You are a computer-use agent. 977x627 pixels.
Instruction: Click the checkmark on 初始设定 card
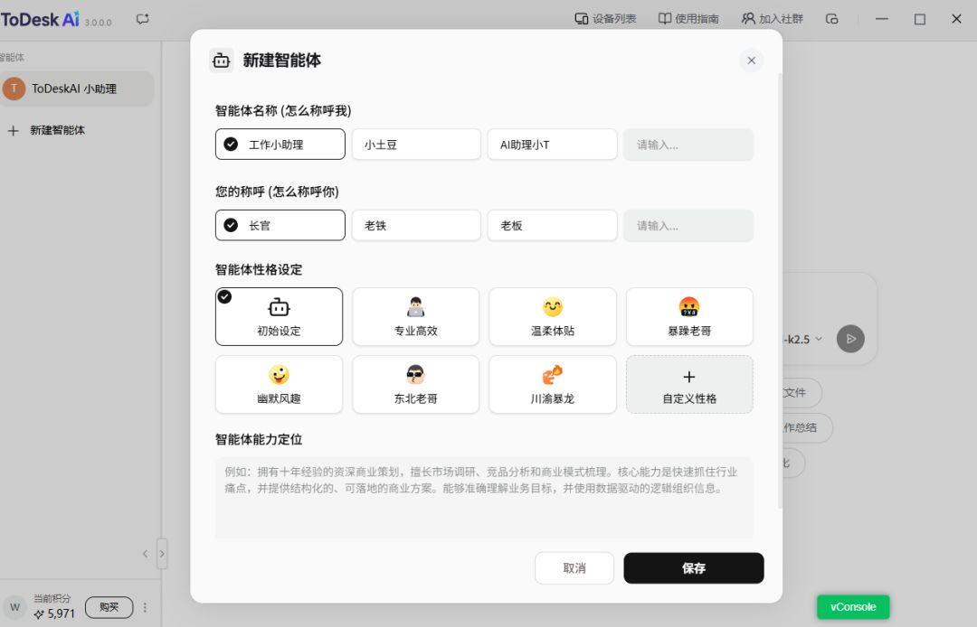[x=225, y=296]
